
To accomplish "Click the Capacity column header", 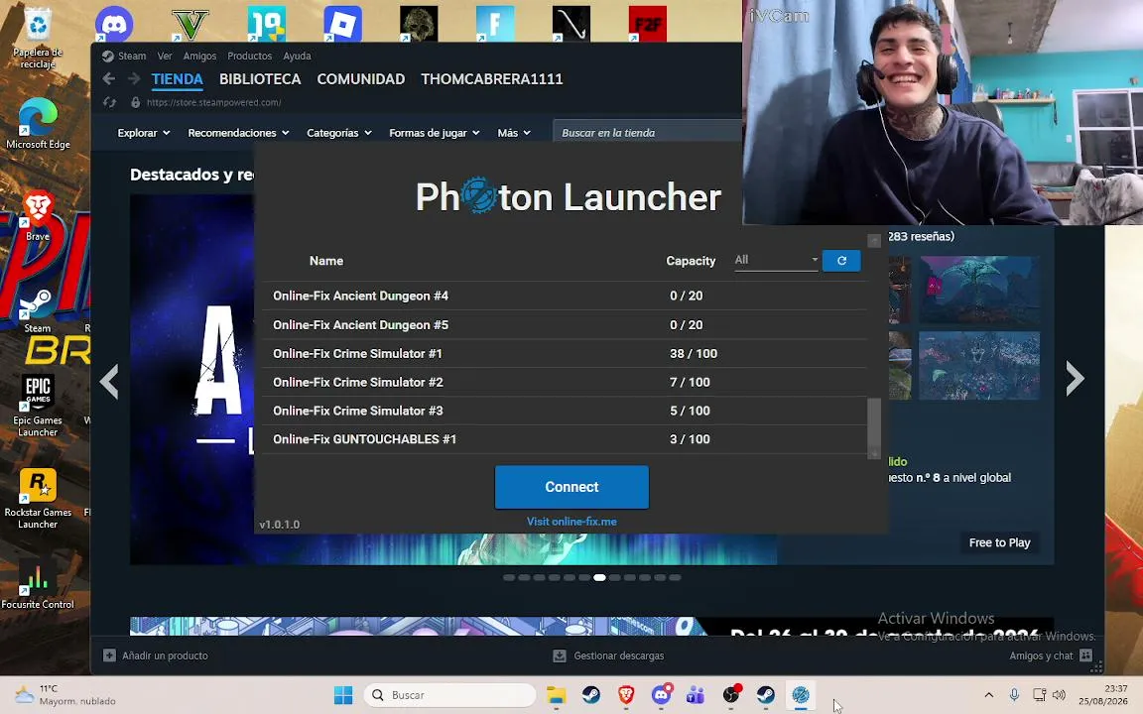I will click(691, 261).
